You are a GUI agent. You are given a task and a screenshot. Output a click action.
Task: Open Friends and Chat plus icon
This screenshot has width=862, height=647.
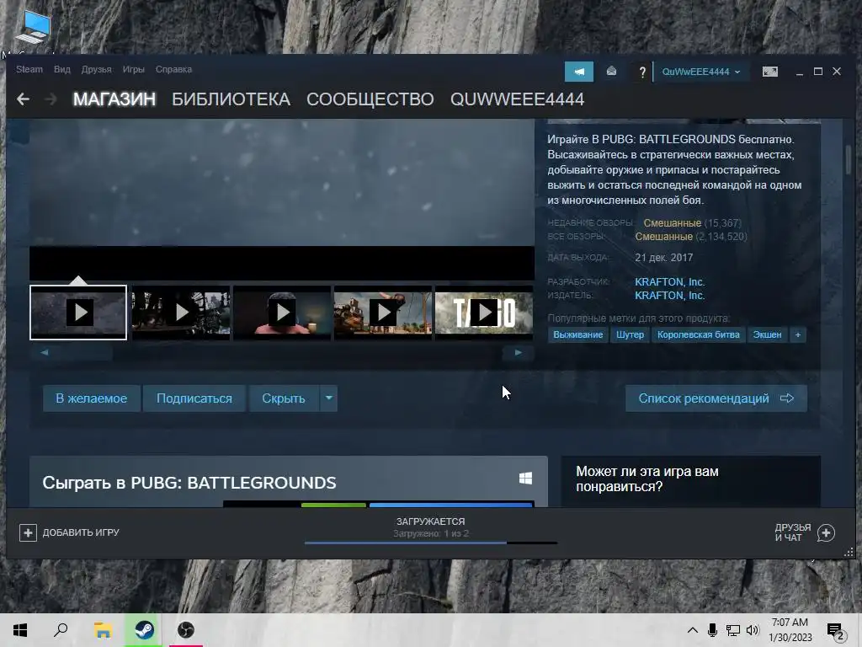pos(826,532)
